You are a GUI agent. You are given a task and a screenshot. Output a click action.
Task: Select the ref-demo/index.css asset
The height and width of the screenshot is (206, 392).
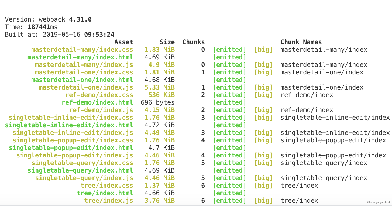click(x=99, y=95)
